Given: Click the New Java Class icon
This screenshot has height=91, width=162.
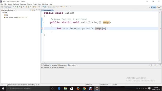Looking at the screenshot, I should [x=29, y=7].
